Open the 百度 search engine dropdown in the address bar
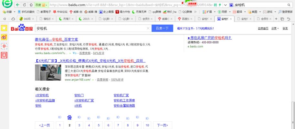Viewport: 295px width, 129px height. (x=41, y=5)
